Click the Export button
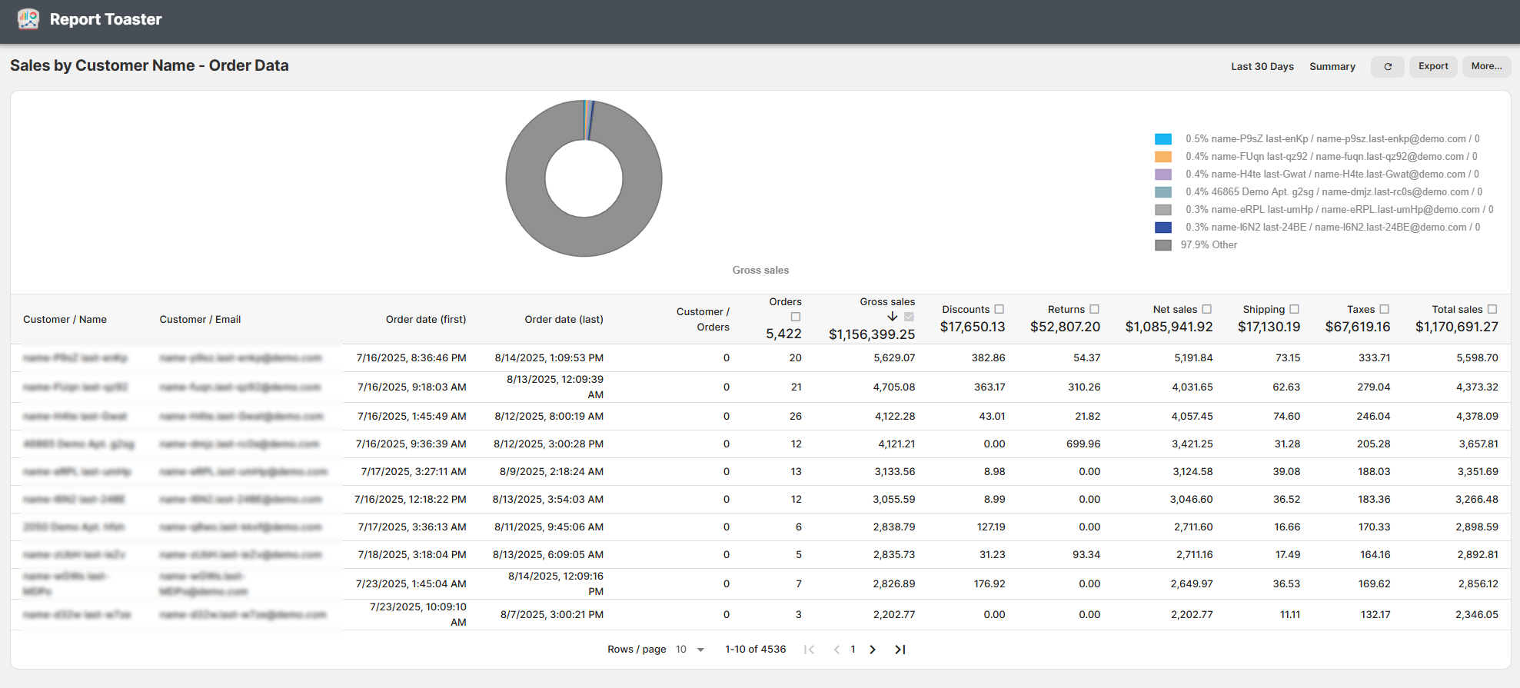 pyautogui.click(x=1432, y=67)
